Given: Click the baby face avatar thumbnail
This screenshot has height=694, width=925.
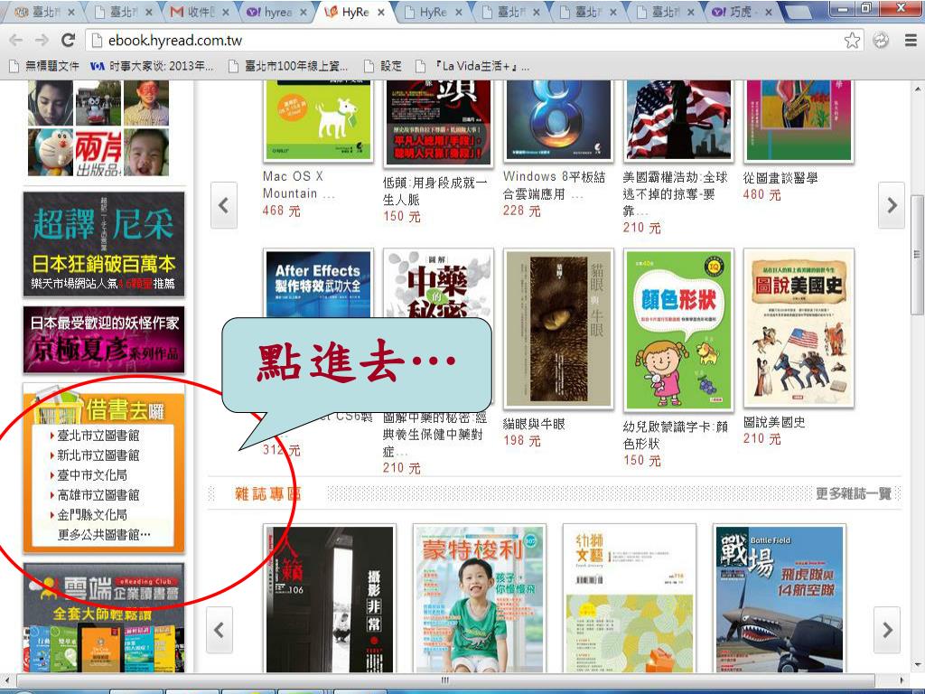Looking at the screenshot, I should pyautogui.click(x=146, y=152).
